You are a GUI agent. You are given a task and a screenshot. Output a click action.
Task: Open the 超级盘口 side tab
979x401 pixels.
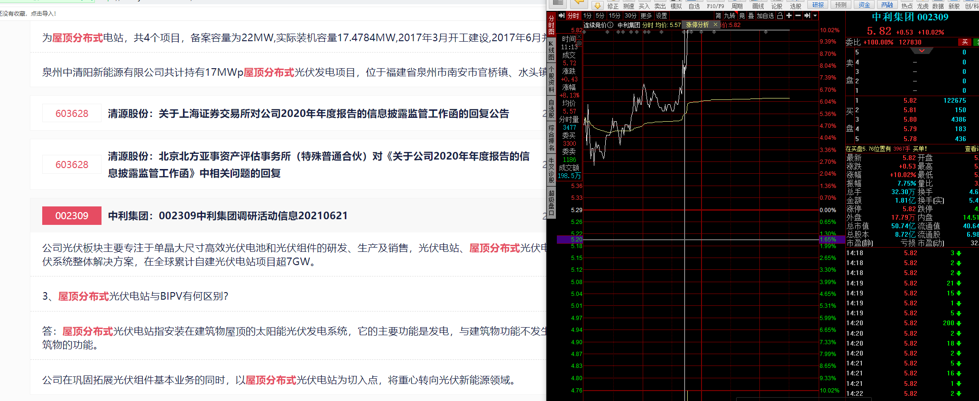click(551, 203)
